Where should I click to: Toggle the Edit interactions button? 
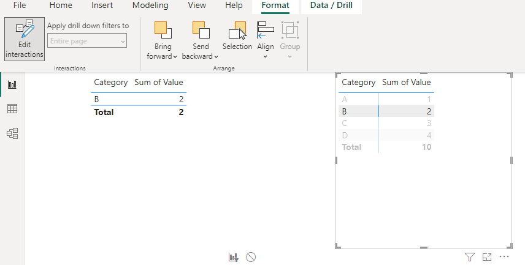[x=25, y=39]
